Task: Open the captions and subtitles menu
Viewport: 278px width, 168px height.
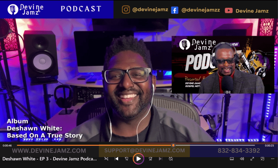Action: tap(232, 159)
